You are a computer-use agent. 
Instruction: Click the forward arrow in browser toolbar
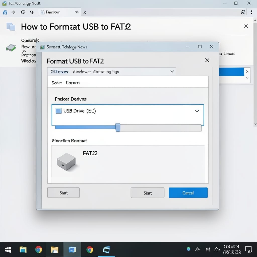(x=13, y=12)
